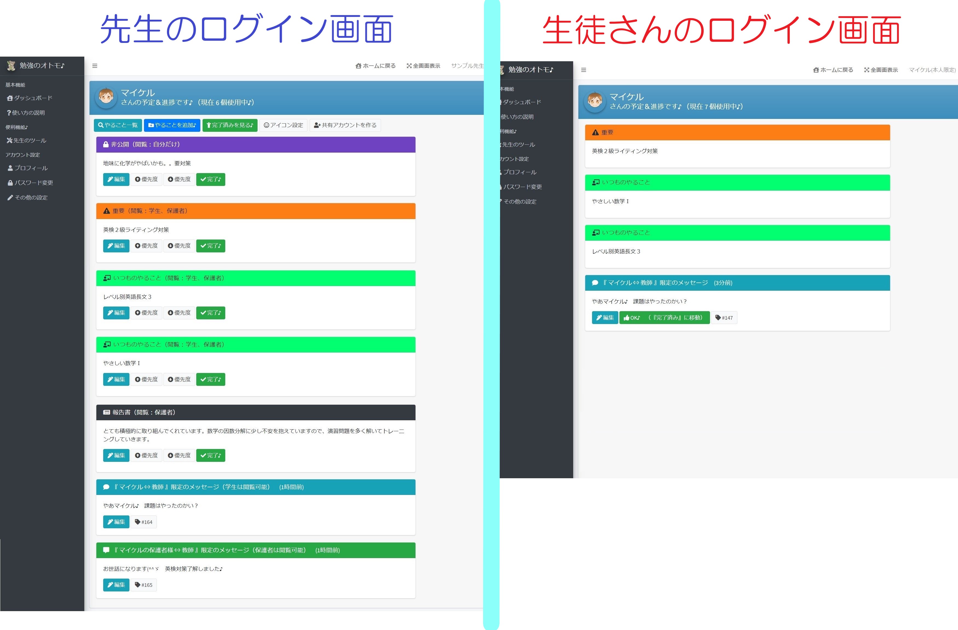Toggle 全画面表示 fullscreen mode
The height and width of the screenshot is (630, 958).
pyautogui.click(x=423, y=66)
